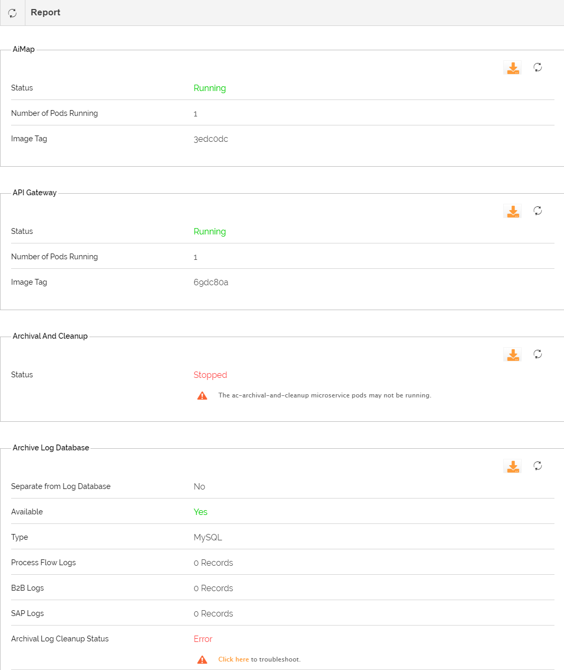Image resolution: width=564 pixels, height=670 pixels.
Task: Download the AiMap section report
Action: pos(512,67)
